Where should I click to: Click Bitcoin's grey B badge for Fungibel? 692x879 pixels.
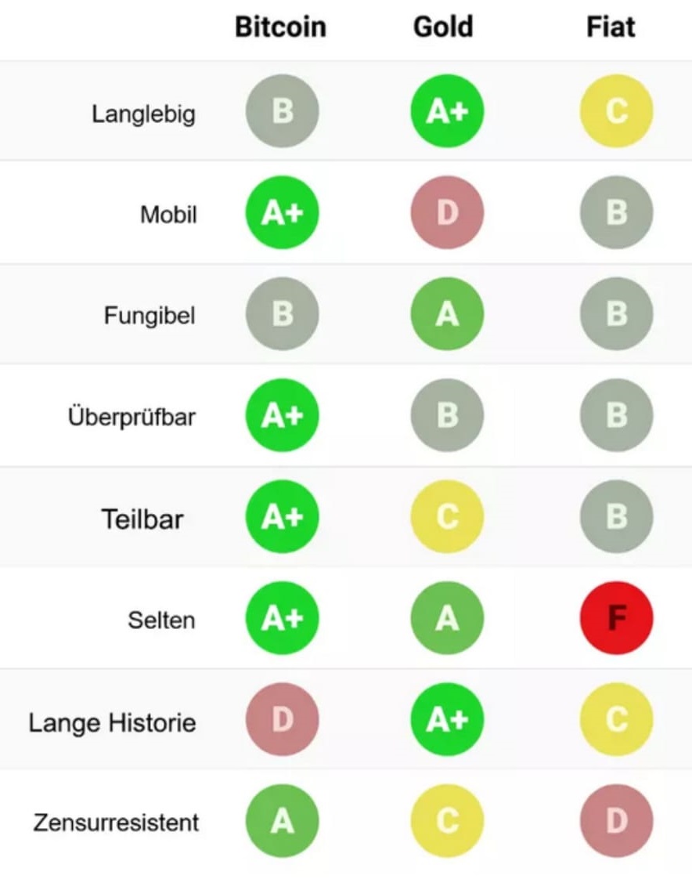coord(283,314)
